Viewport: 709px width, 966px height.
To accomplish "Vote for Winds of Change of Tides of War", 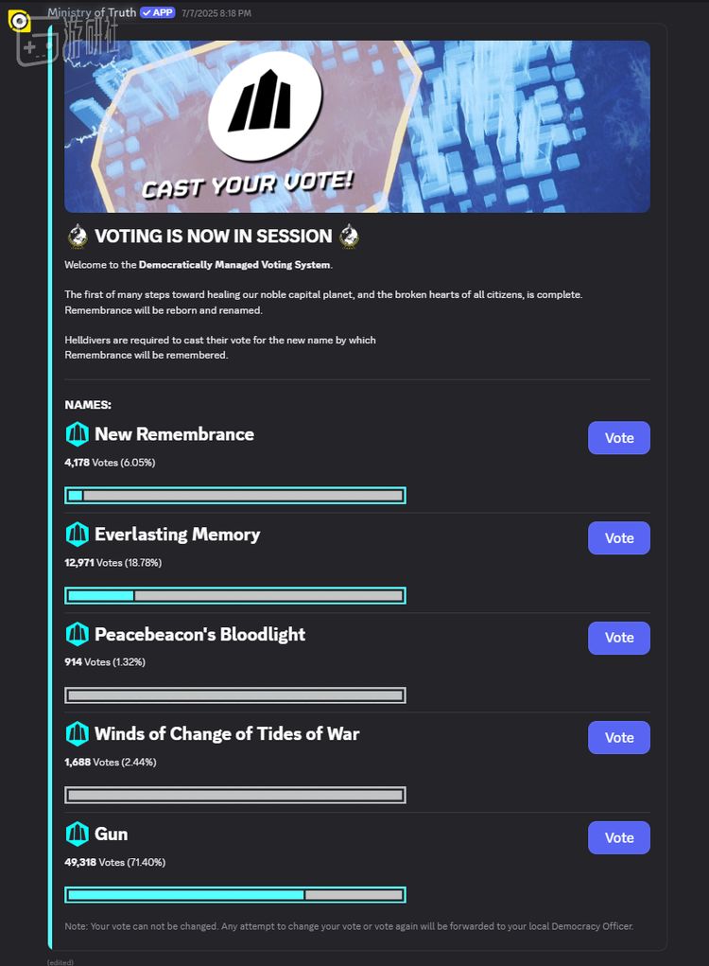I will tap(618, 737).
